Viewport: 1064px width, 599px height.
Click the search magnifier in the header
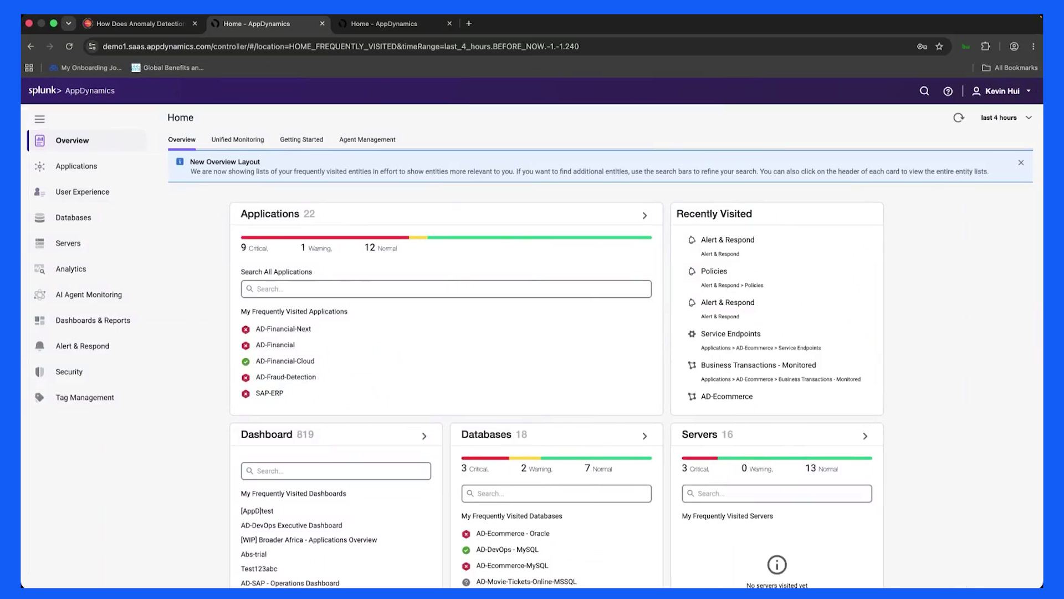click(x=924, y=91)
